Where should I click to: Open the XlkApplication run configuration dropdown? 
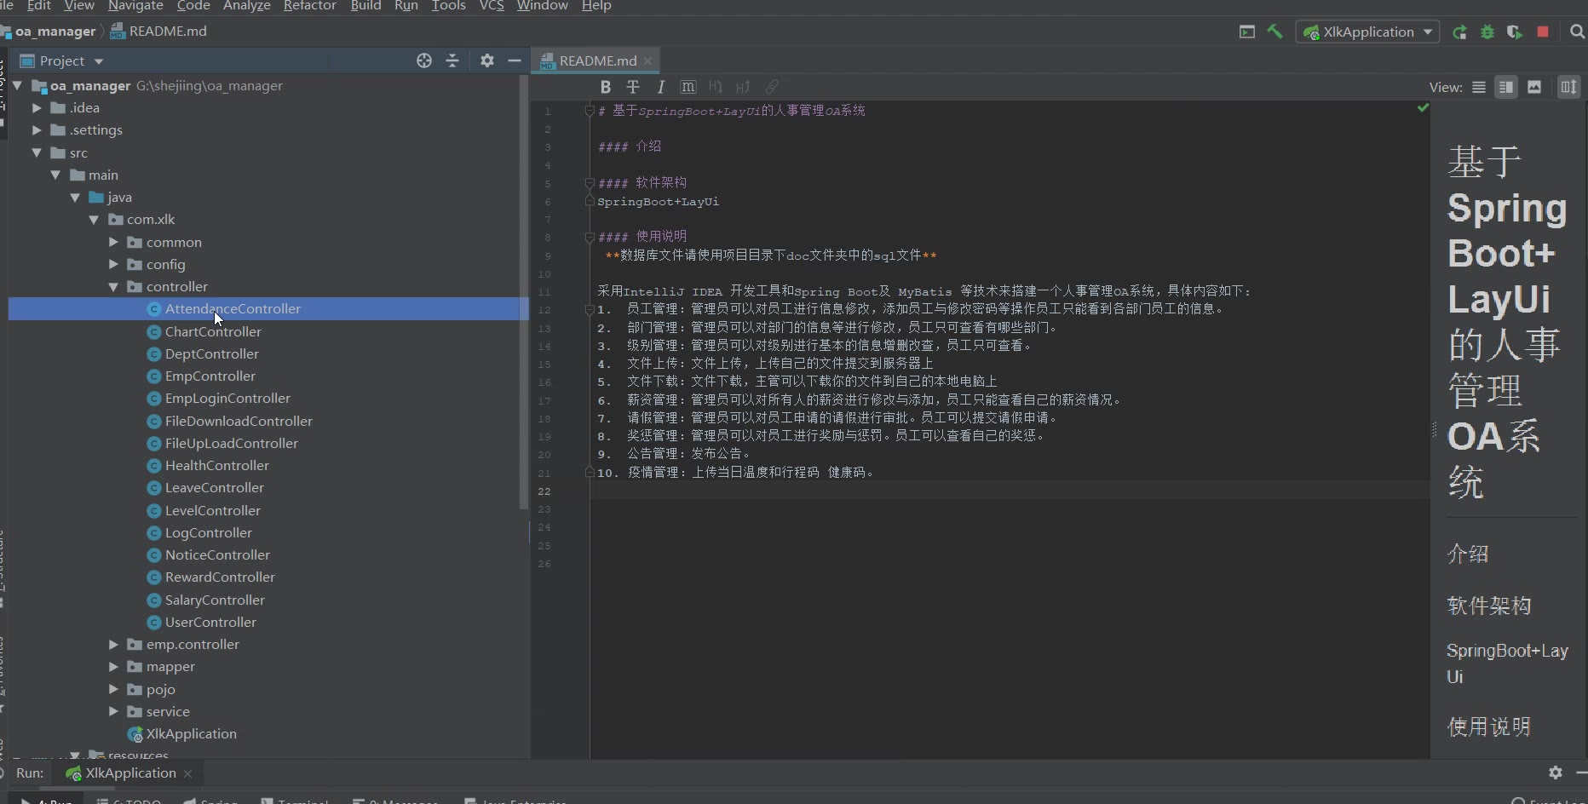(x=1367, y=32)
